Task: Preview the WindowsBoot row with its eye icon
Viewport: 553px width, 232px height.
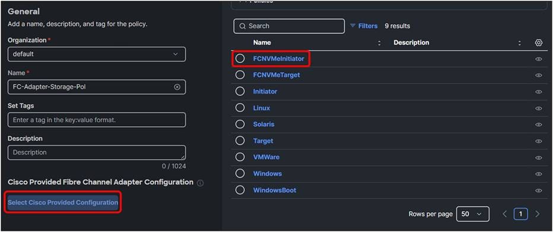Action: [539, 191]
